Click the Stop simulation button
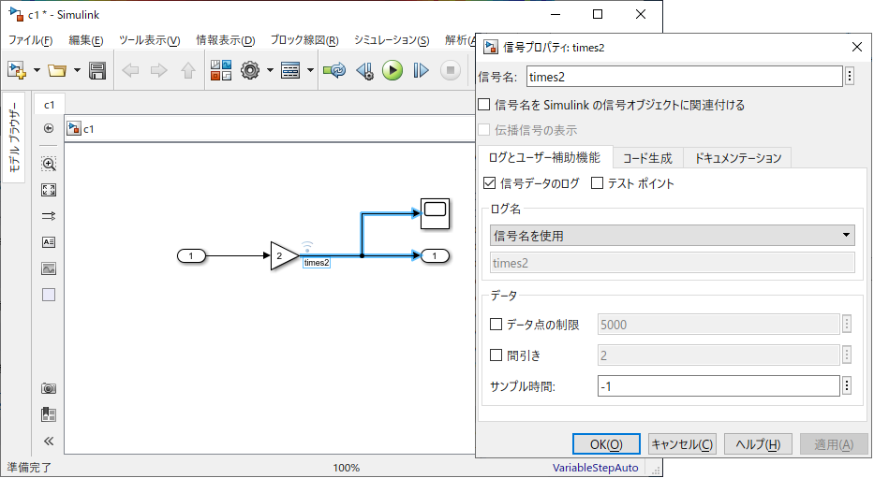Screen dimensions: 874x478 (x=451, y=70)
